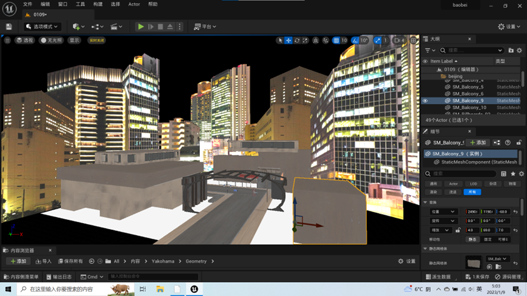The height and width of the screenshot is (296, 527).
Task: Click the add content cube-plus icon
Action: coord(76,27)
